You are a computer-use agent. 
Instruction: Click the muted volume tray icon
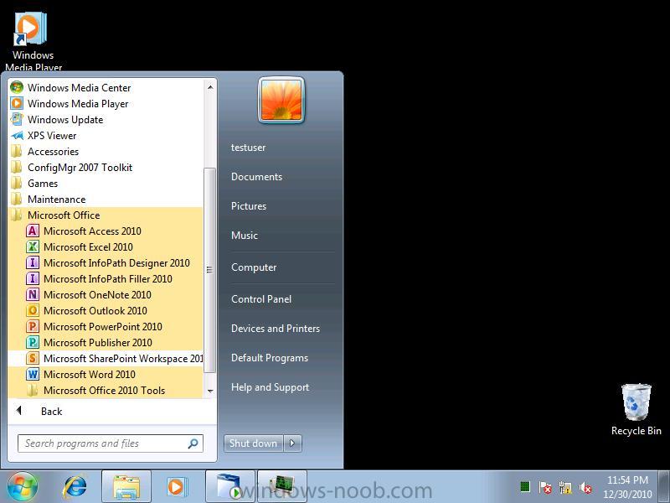pos(585,487)
